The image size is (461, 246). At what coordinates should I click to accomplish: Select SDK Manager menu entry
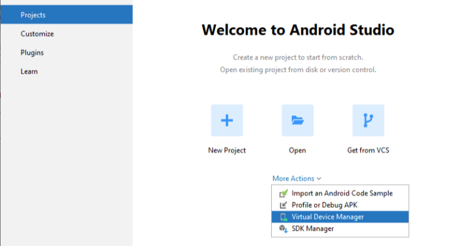tap(340, 229)
